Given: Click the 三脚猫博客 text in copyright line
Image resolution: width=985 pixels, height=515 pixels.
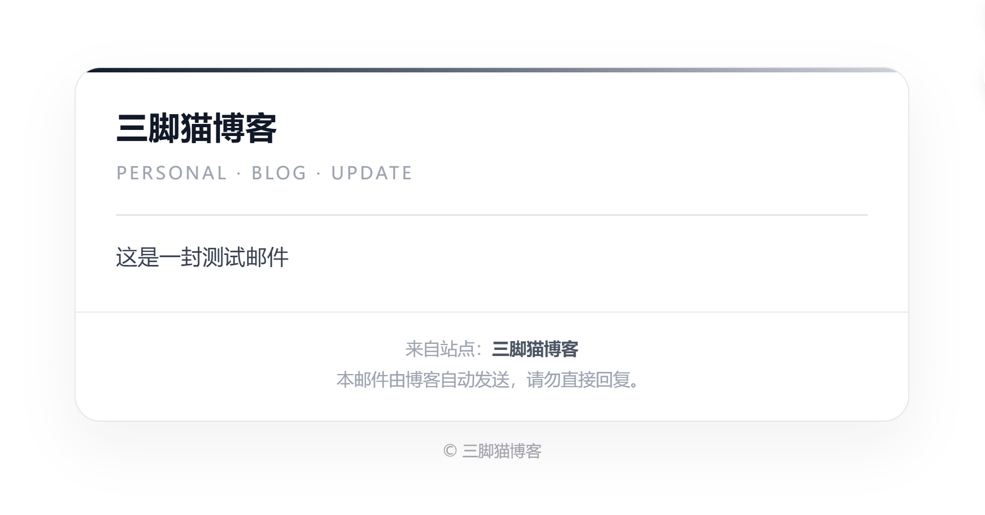Looking at the screenshot, I should [502, 451].
